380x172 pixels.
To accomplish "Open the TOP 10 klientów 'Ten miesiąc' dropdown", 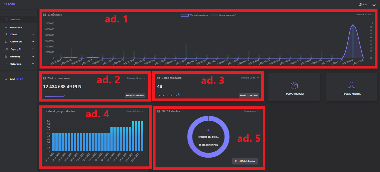I will (x=251, y=111).
